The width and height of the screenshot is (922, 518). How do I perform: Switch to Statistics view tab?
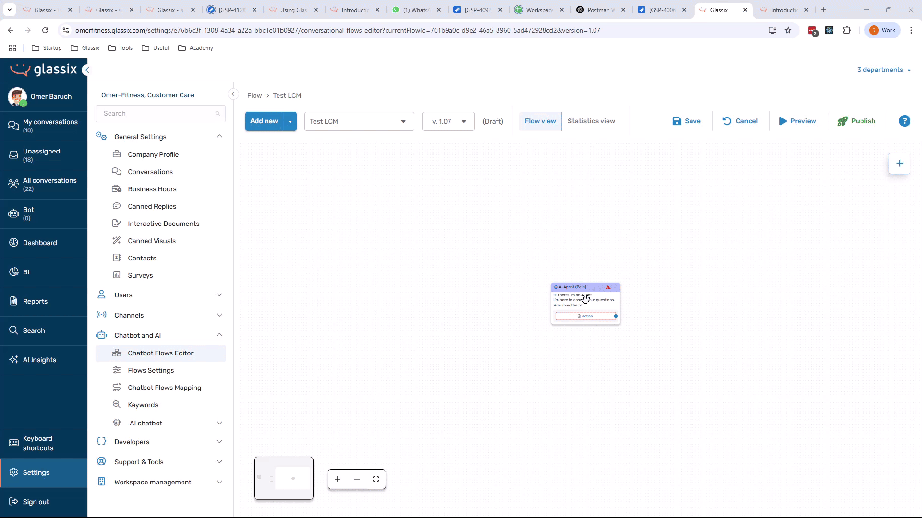click(x=591, y=121)
